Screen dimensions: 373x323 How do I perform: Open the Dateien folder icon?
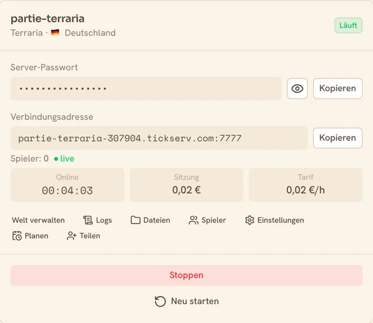[x=136, y=220]
